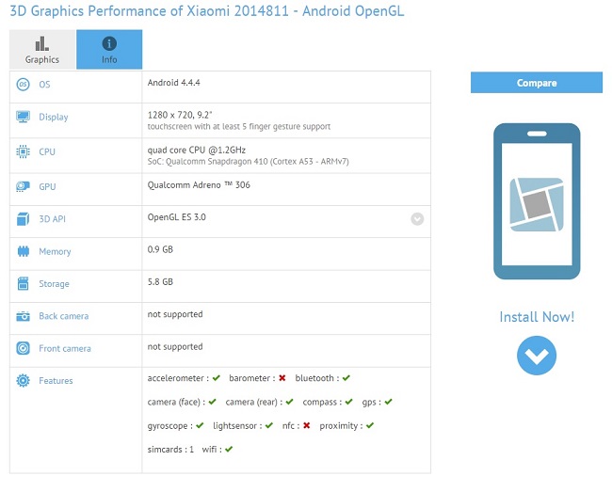Click the GPU card icon

(x=23, y=186)
